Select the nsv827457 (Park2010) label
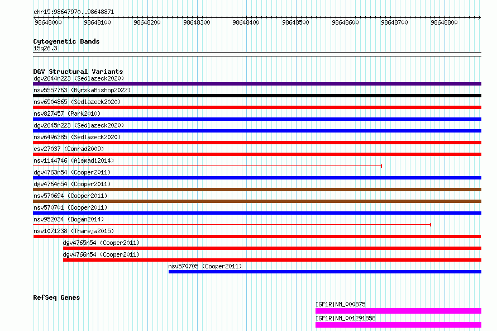This screenshot has width=497, height=331. point(67,114)
